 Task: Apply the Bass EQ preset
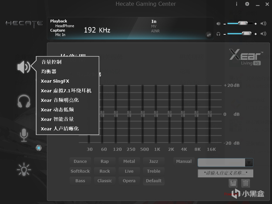click(80, 181)
